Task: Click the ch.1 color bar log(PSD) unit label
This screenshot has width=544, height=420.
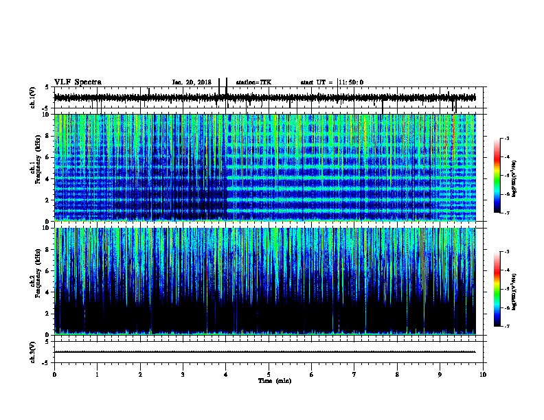Action: pos(514,178)
